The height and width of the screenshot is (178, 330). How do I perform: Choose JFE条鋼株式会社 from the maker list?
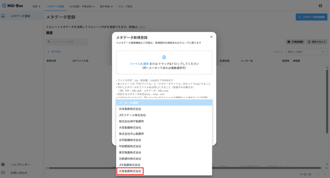click(164, 165)
